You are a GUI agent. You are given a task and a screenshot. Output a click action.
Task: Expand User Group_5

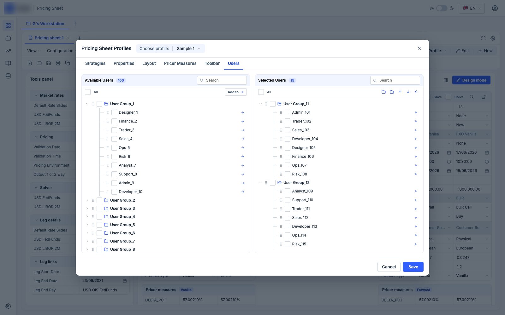tap(87, 225)
